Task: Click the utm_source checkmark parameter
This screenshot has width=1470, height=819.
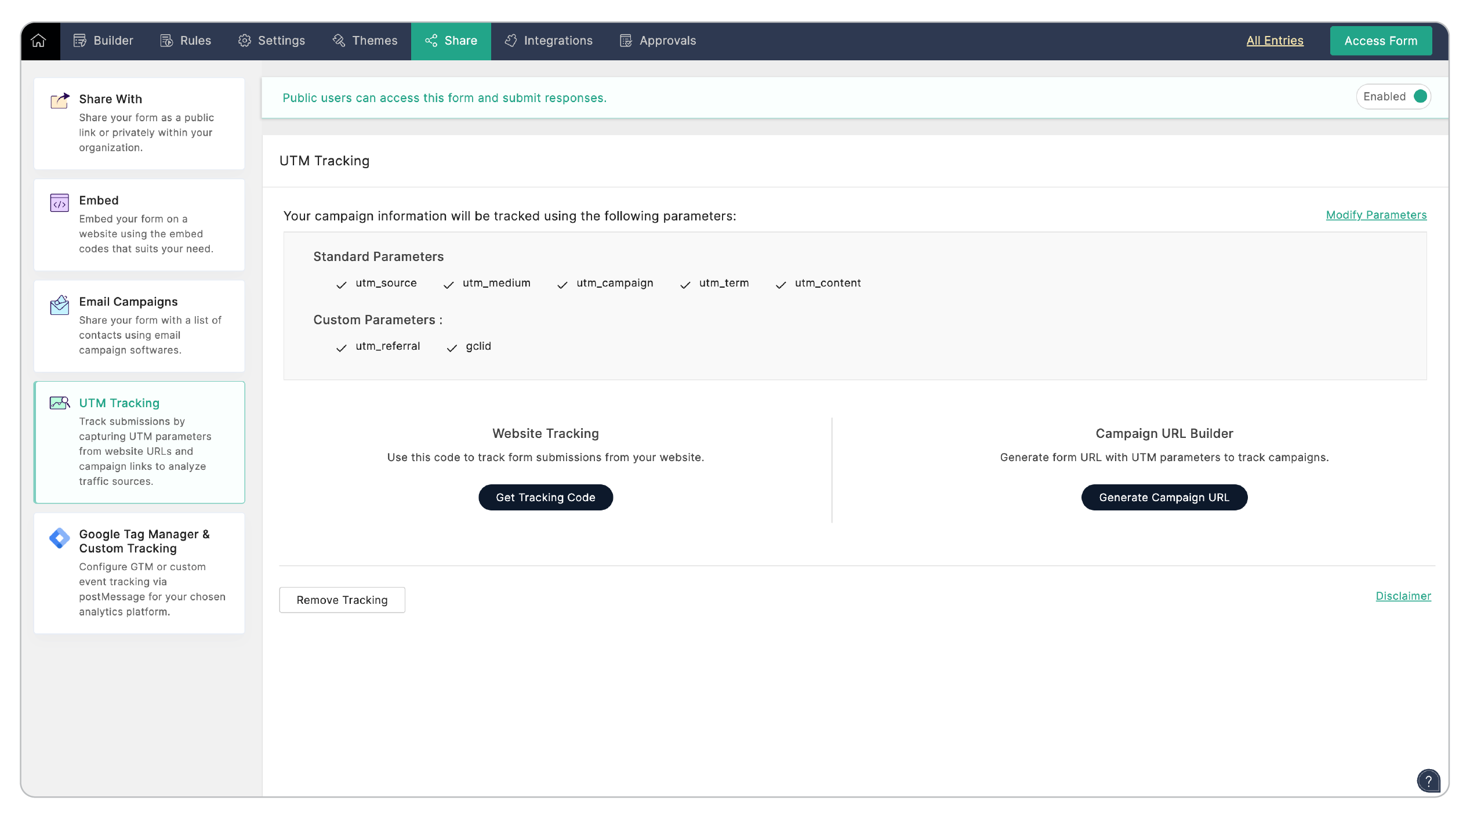Action: pos(342,284)
